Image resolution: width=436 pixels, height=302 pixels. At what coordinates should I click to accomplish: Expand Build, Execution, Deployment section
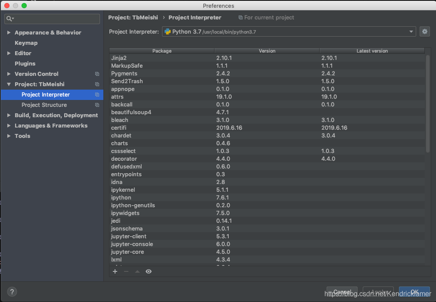9,115
